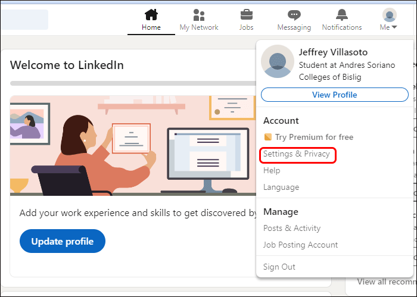Viewport: 417px width, 297px height.
Task: Click the welcome illustration banner
Action: (133, 146)
